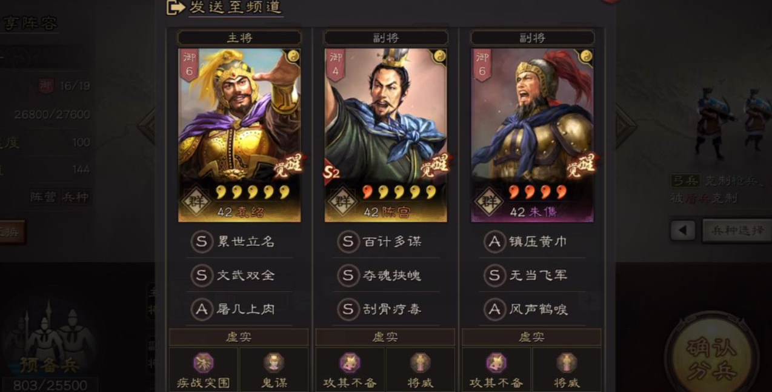
Task: Tap 朱儁's 攻其不备 tactic icon
Action: coord(496,363)
